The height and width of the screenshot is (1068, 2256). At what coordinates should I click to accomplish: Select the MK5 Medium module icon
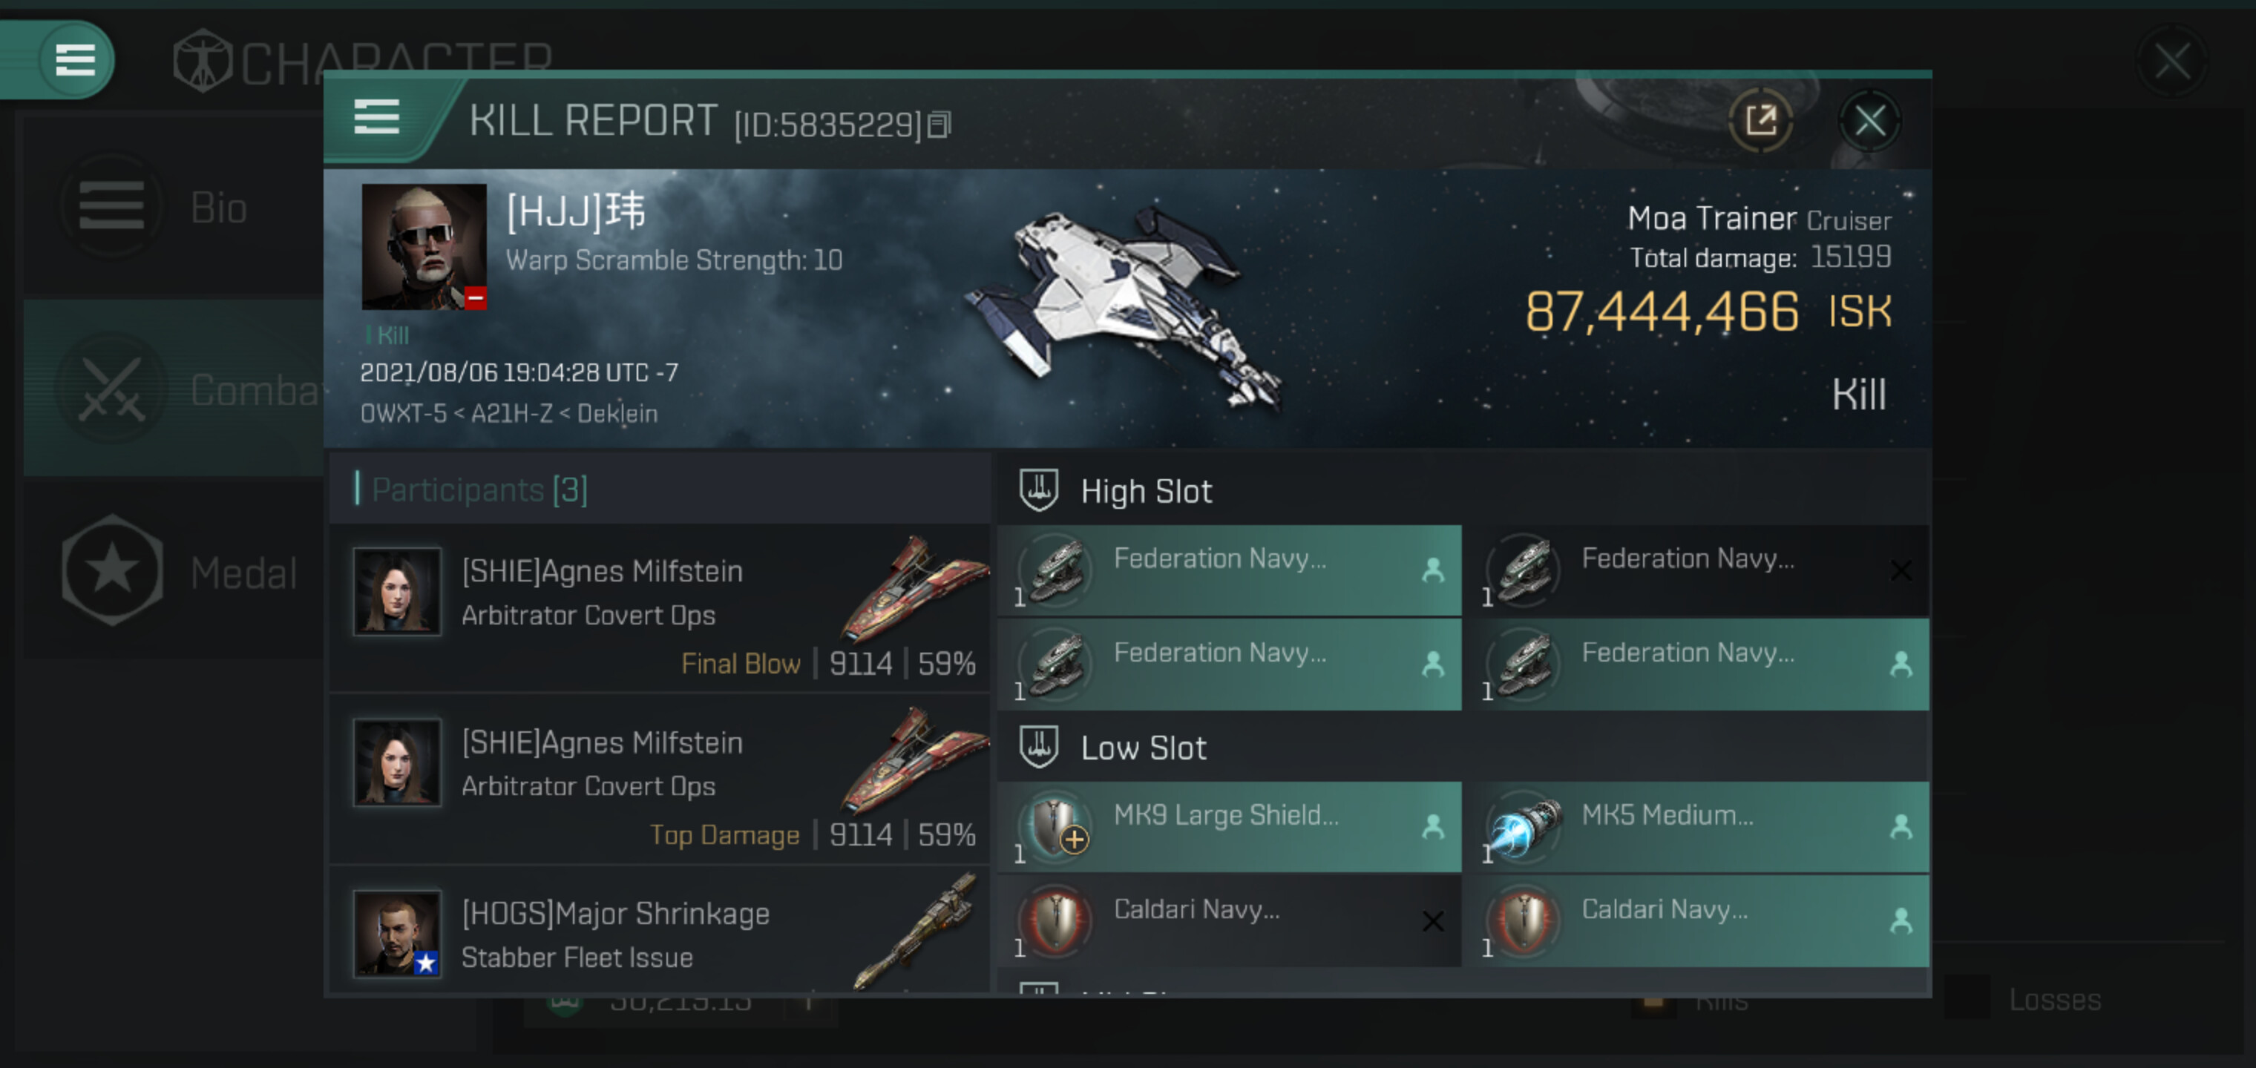pyautogui.click(x=1524, y=825)
